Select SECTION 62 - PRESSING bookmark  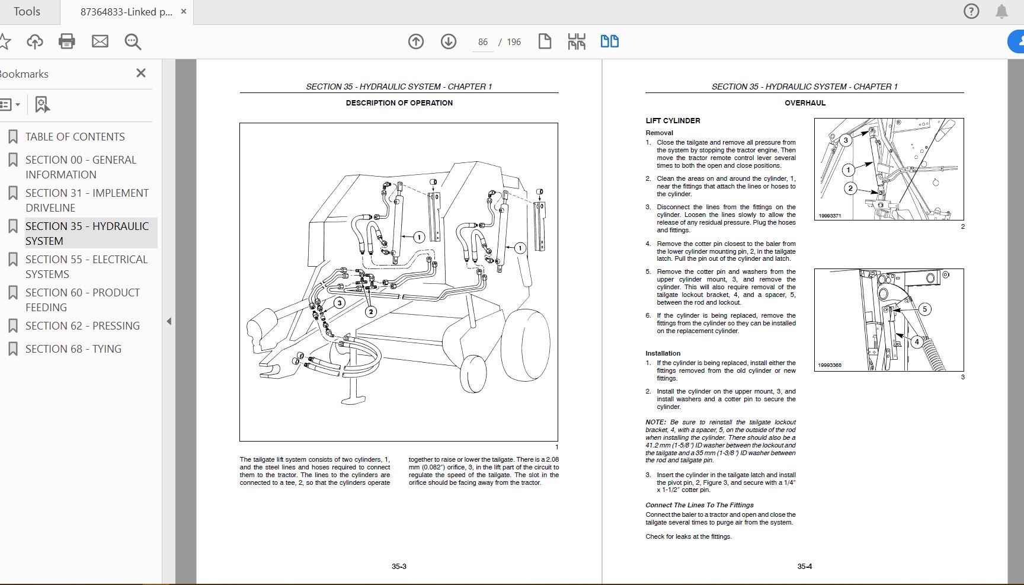(x=82, y=325)
